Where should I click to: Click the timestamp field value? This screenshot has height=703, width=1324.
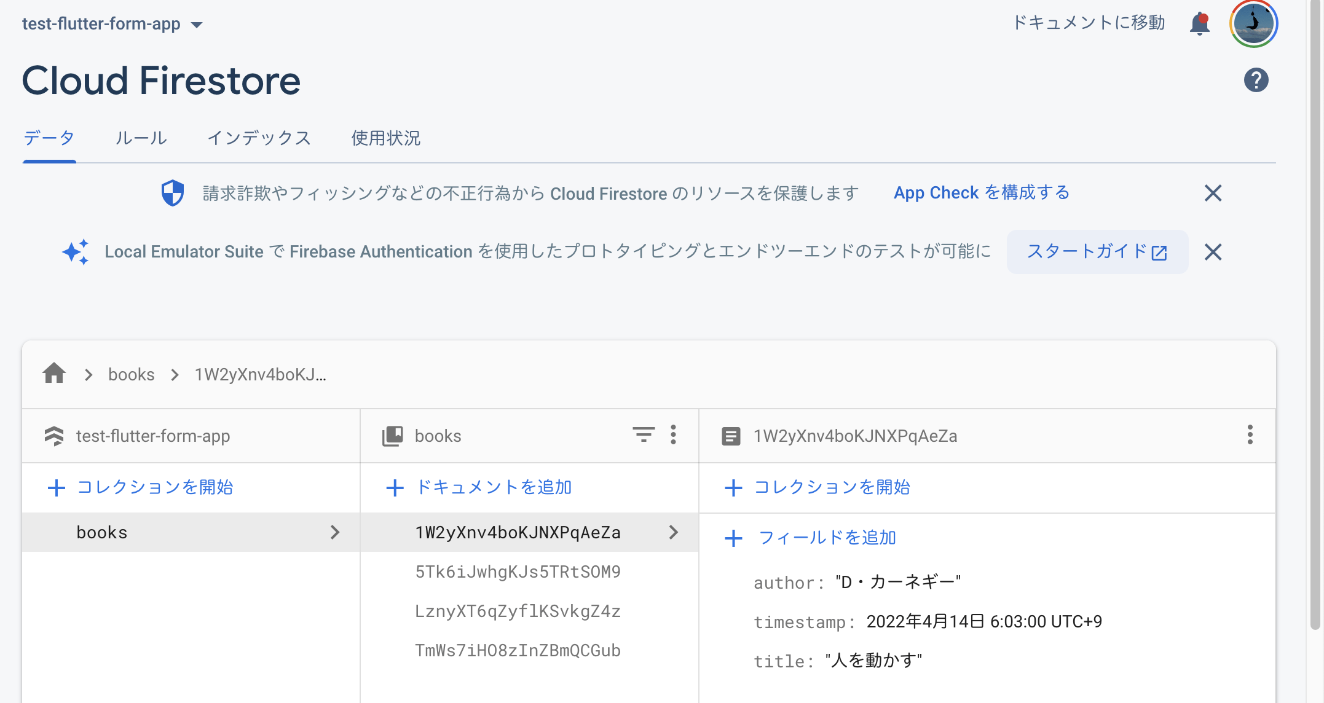tap(984, 621)
